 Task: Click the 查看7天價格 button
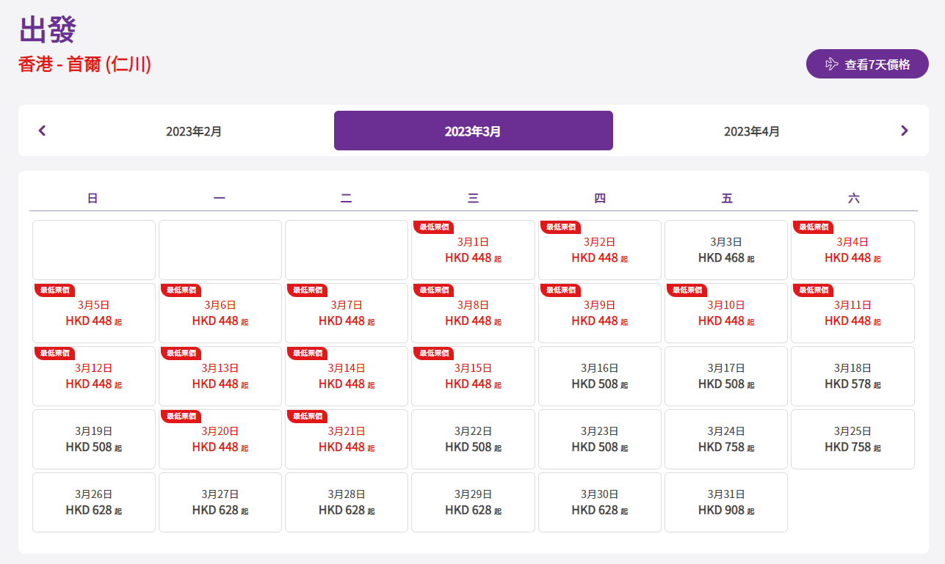pos(867,64)
